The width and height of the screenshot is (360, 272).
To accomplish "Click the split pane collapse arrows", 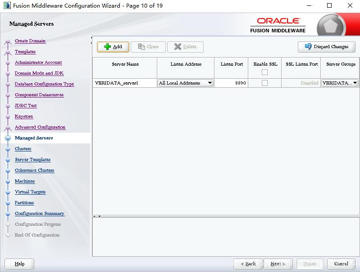I will [97, 216].
